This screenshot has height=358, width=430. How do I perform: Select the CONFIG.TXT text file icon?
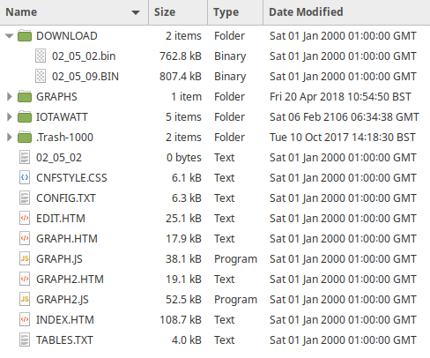(25, 198)
